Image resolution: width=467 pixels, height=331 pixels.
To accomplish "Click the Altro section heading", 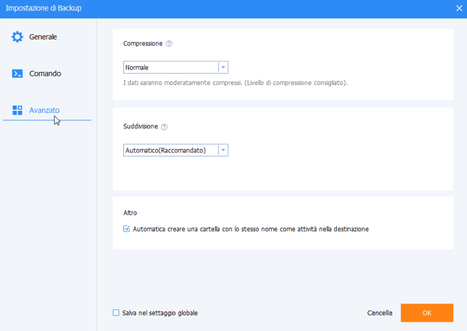I will click(130, 213).
